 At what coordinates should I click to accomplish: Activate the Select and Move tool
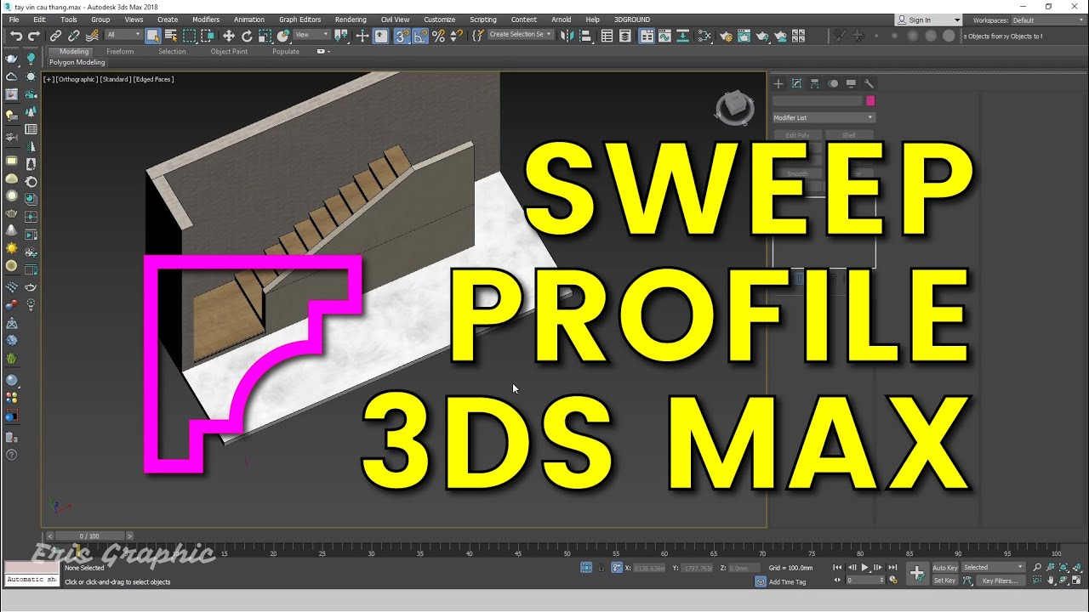pyautogui.click(x=228, y=36)
